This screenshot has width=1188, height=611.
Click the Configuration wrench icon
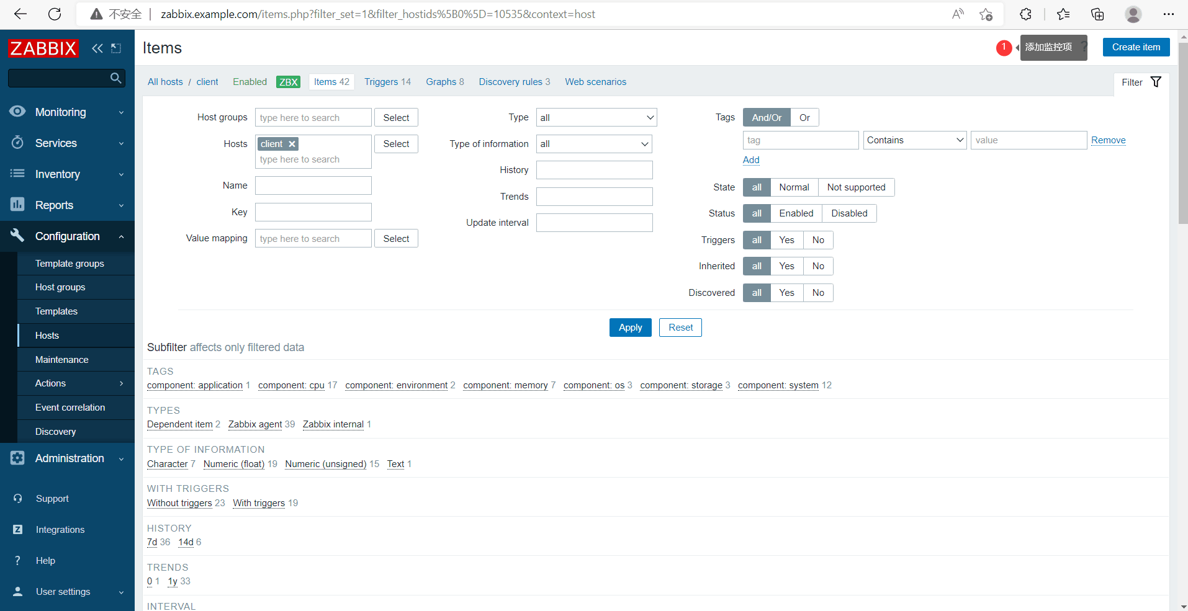tap(17, 236)
